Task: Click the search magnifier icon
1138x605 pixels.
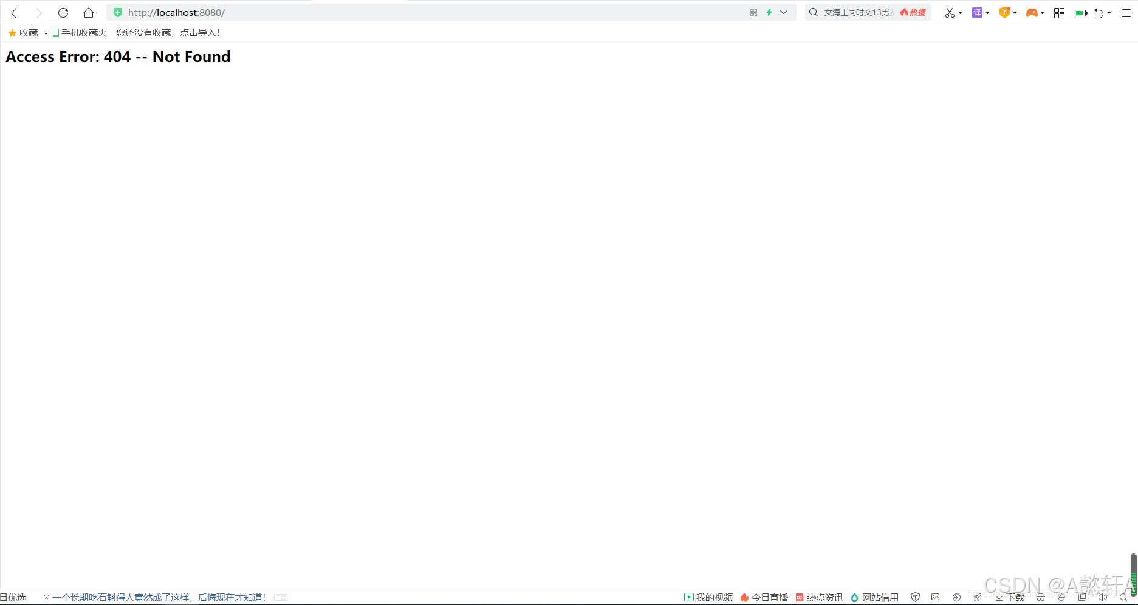Action: (814, 12)
